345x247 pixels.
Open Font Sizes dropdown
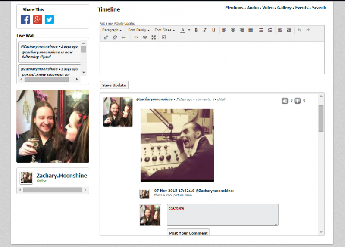pyautogui.click(x=165, y=30)
